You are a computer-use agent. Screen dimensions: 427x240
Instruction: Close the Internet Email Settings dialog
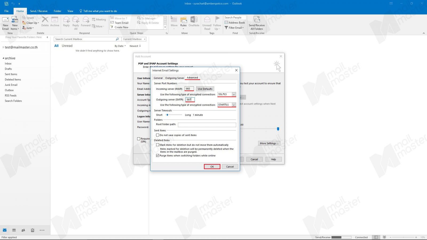pyautogui.click(x=236, y=70)
